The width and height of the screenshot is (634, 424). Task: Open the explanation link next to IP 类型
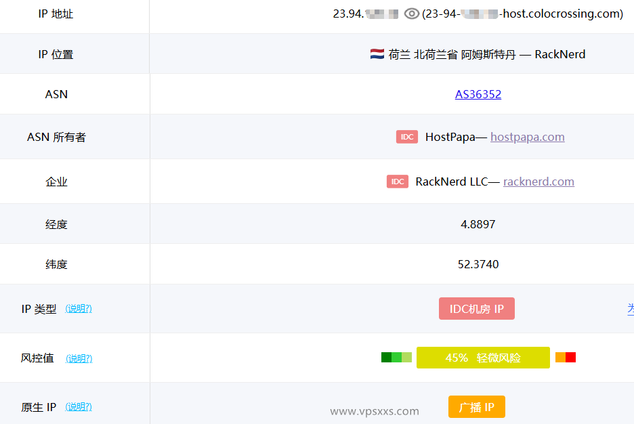(x=79, y=308)
